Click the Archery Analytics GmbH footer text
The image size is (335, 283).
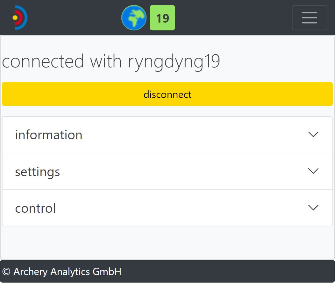click(x=67, y=272)
